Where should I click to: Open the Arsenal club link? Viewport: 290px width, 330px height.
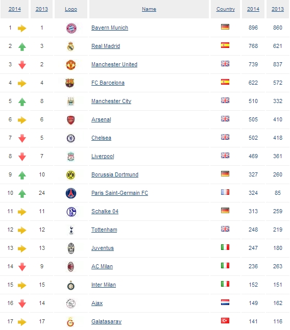(101, 119)
